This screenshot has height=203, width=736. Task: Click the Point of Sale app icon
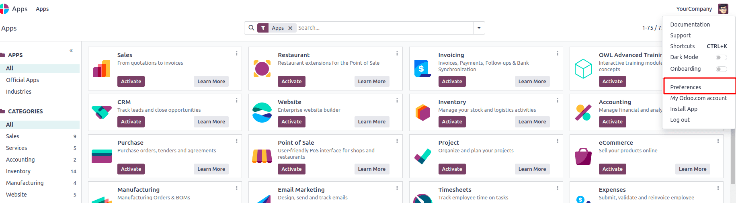coord(262,156)
